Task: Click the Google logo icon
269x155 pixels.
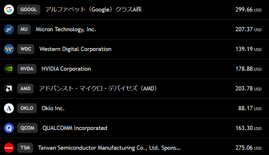Action: pyautogui.click(x=9, y=10)
